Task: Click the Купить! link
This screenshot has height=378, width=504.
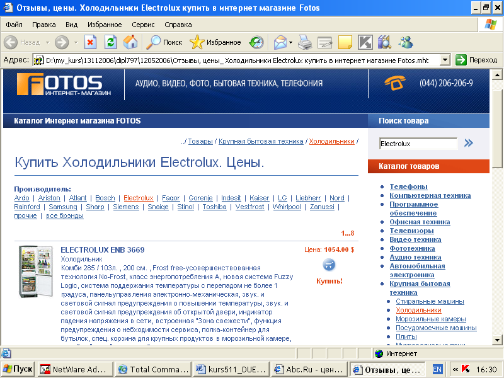Action: click(x=329, y=281)
